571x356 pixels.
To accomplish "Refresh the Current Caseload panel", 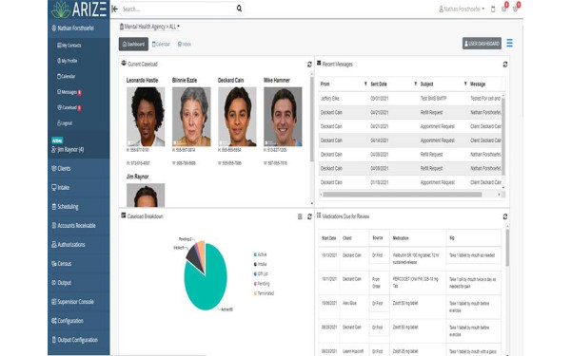I will (x=309, y=65).
